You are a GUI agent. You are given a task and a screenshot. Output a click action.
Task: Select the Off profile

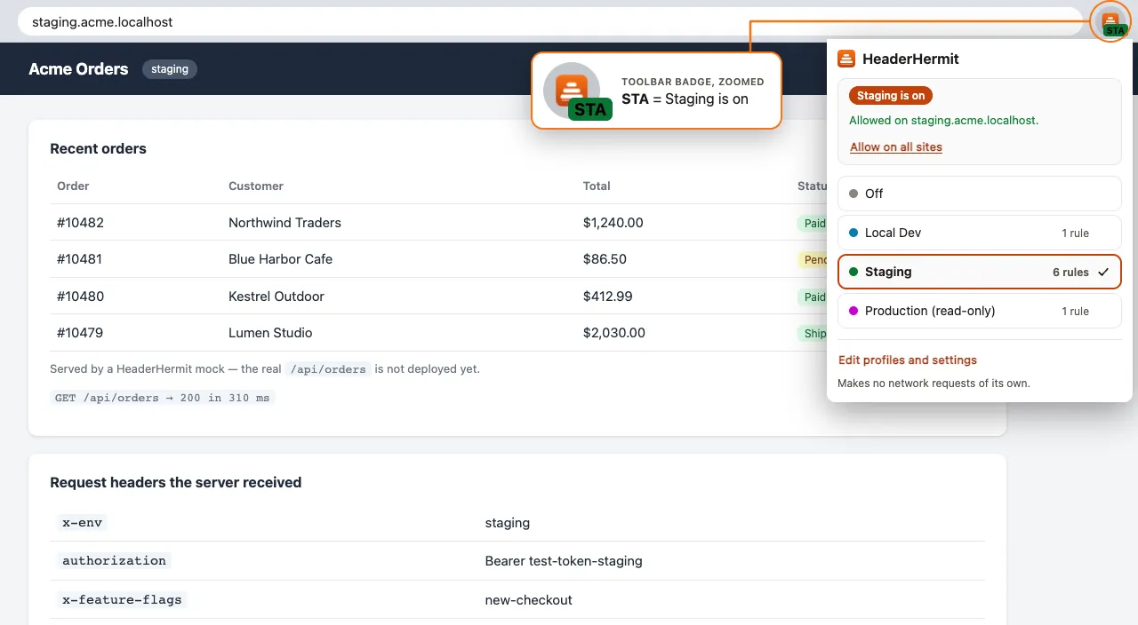click(x=980, y=194)
